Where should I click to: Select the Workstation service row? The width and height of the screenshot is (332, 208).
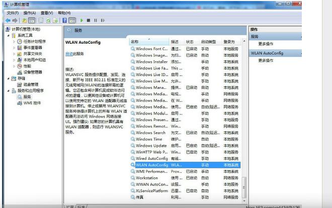(x=185, y=178)
